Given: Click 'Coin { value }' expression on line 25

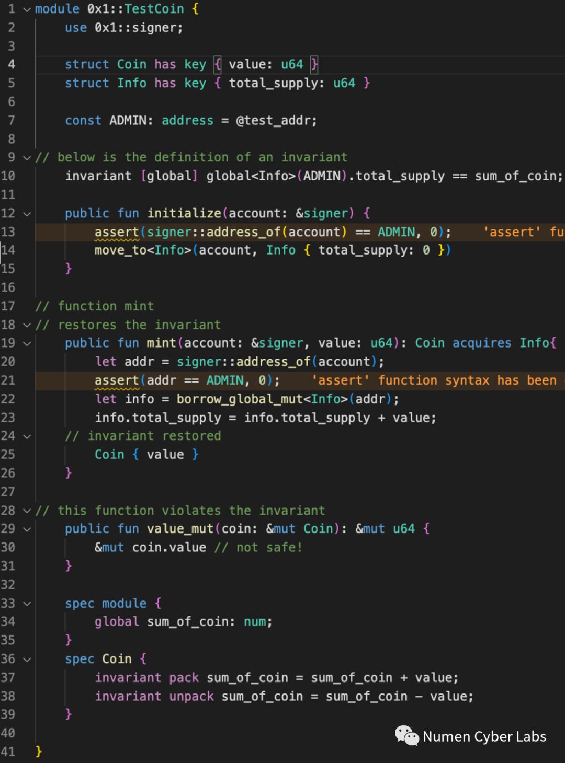Looking at the screenshot, I should click(146, 455).
